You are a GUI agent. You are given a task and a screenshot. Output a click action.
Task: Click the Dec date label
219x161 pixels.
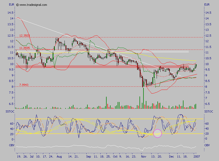point(171,157)
